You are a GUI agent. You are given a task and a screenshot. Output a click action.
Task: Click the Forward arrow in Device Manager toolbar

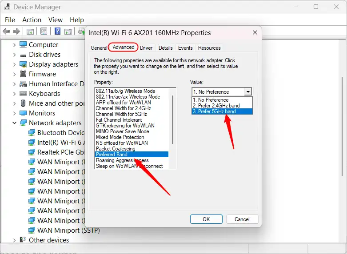point(16,32)
